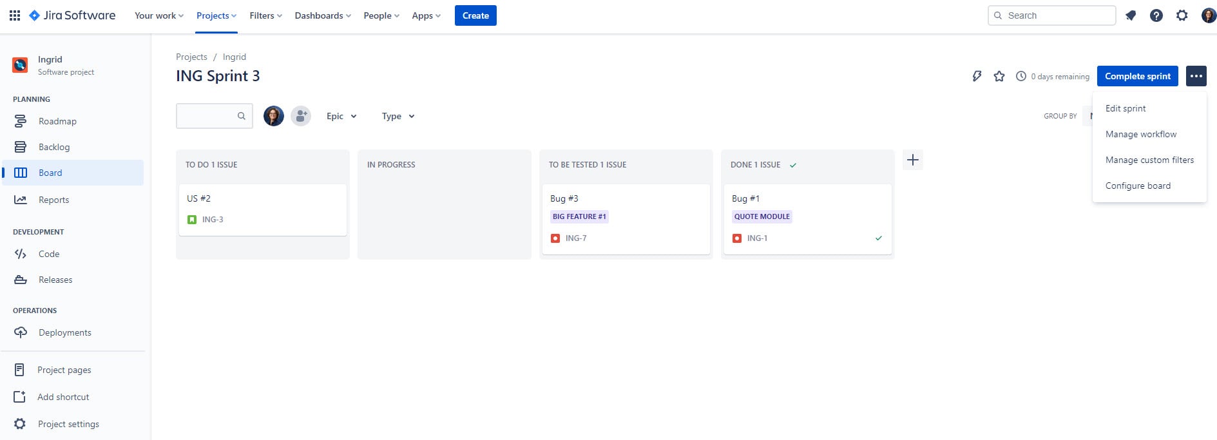1217x440 pixels.
Task: Toggle the three-dots more actions button
Action: [x=1196, y=76]
